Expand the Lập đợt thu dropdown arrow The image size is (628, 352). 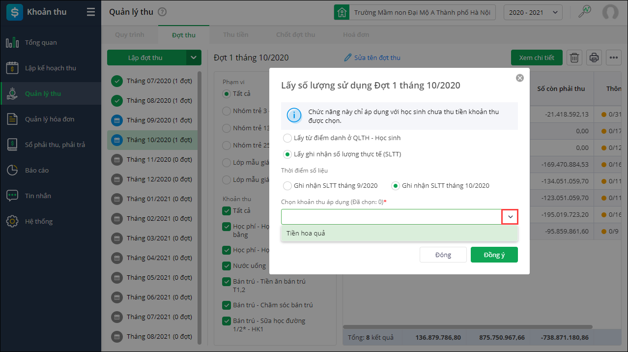(x=194, y=58)
